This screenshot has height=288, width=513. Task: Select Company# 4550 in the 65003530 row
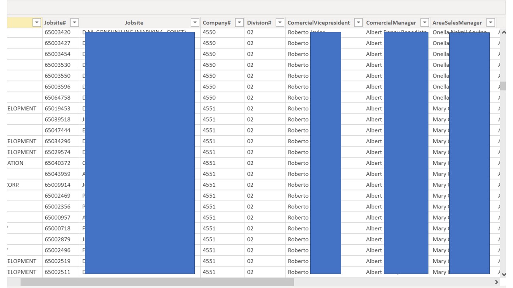coord(222,65)
